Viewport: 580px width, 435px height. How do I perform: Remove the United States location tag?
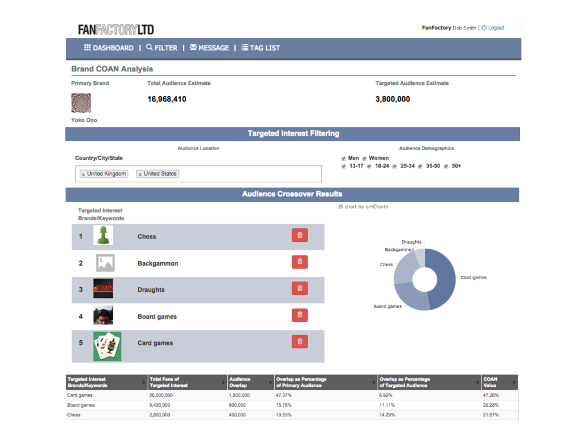coord(140,174)
